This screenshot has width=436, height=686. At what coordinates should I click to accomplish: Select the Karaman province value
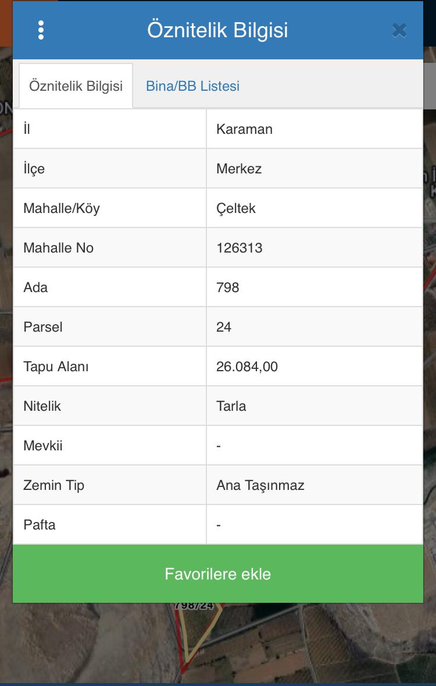tap(244, 129)
